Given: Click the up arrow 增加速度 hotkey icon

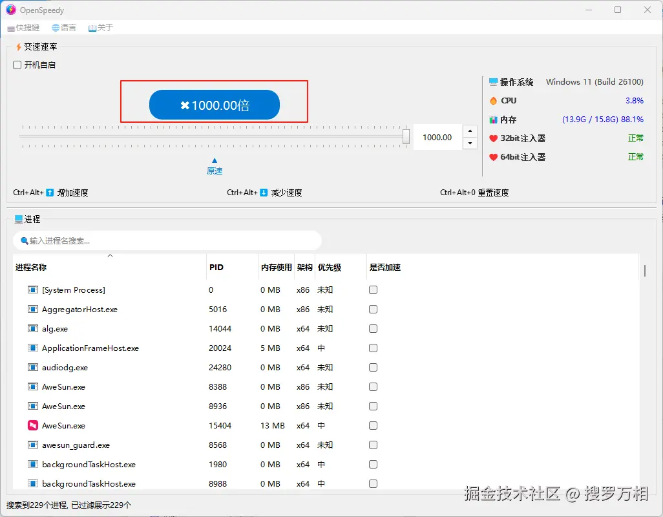Looking at the screenshot, I should point(50,193).
